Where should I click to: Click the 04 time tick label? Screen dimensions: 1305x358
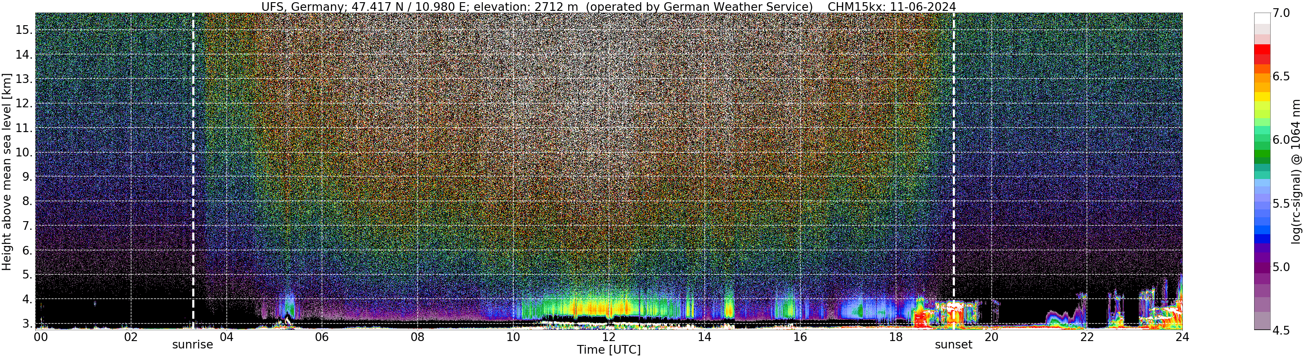[x=226, y=337]
